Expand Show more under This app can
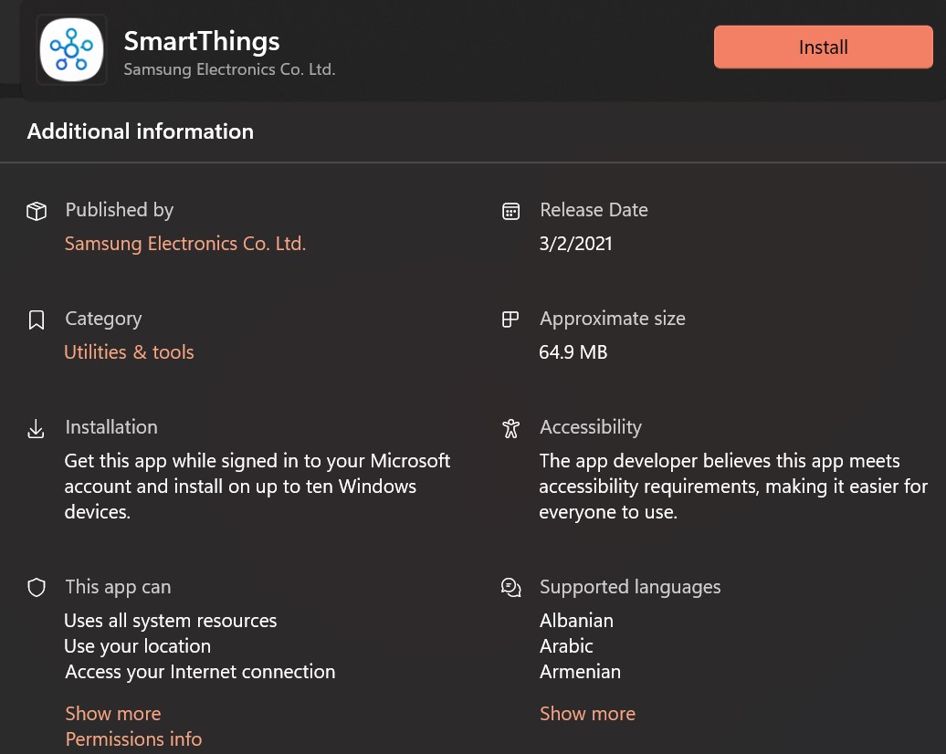Viewport: 946px width, 754px height. tap(113, 714)
